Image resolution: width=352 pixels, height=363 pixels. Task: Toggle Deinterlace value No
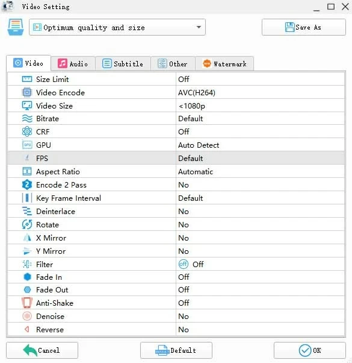pyautogui.click(x=260, y=212)
